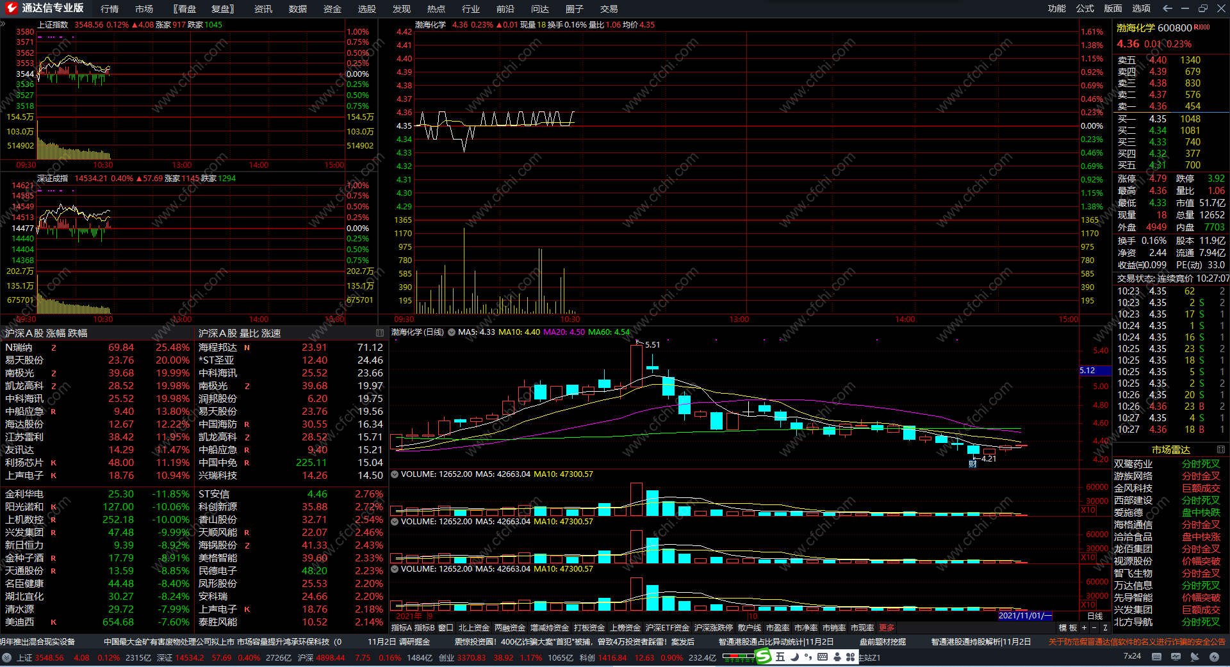Open the 版面 menu
Screen dimensions: 1230x667
[x=1113, y=8]
